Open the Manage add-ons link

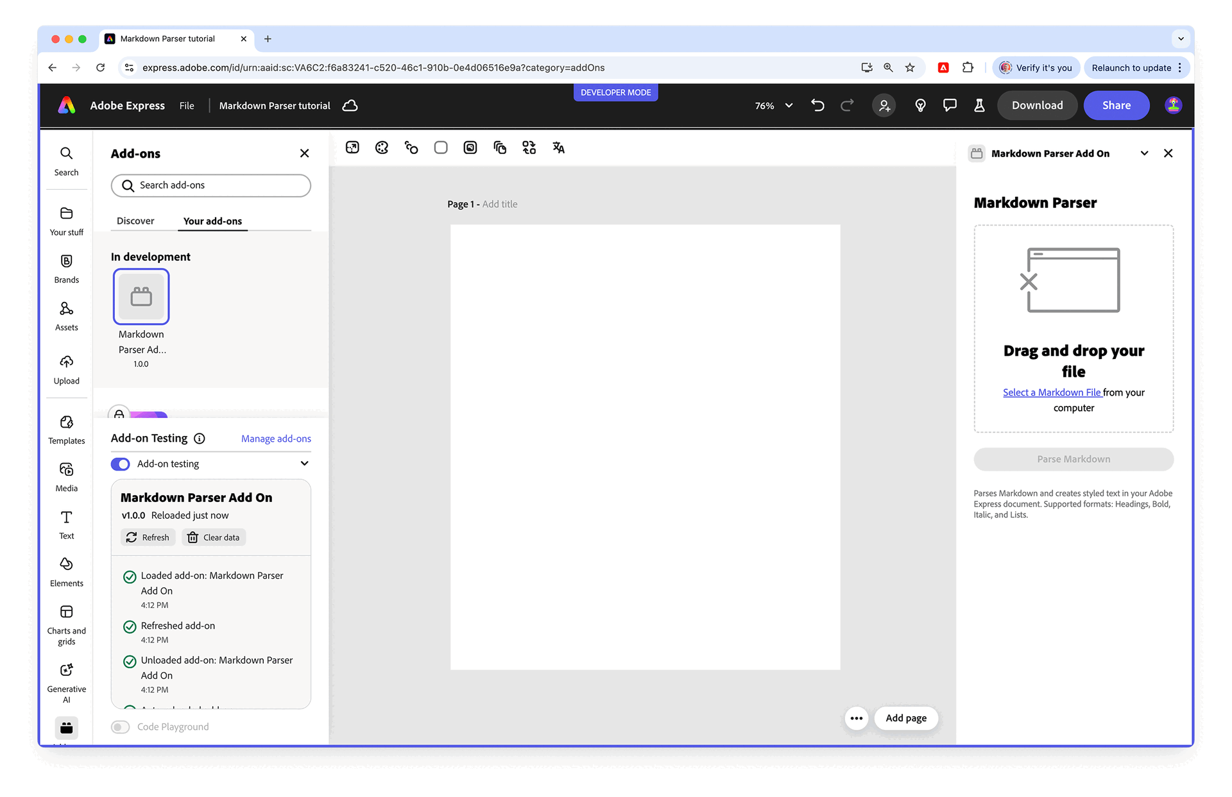tap(276, 439)
